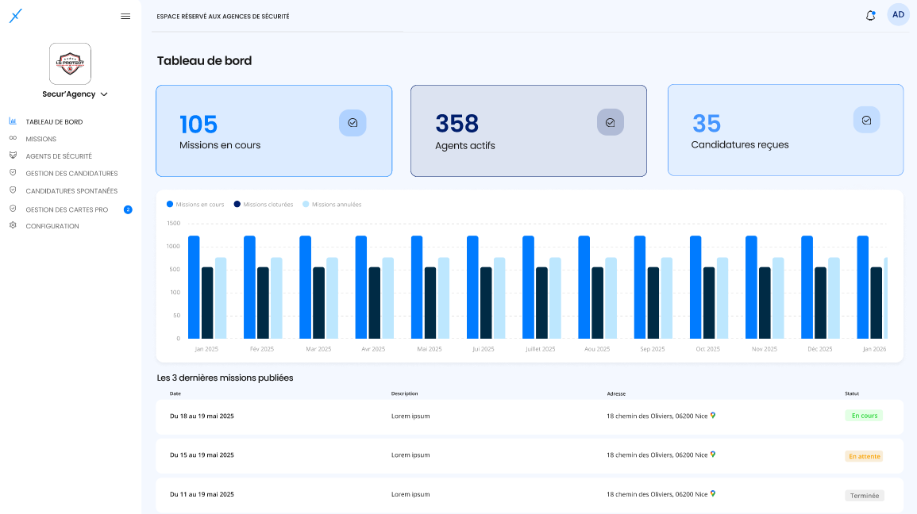Click the map pin beside first mission address
The height and width of the screenshot is (514, 917).
tap(713, 415)
